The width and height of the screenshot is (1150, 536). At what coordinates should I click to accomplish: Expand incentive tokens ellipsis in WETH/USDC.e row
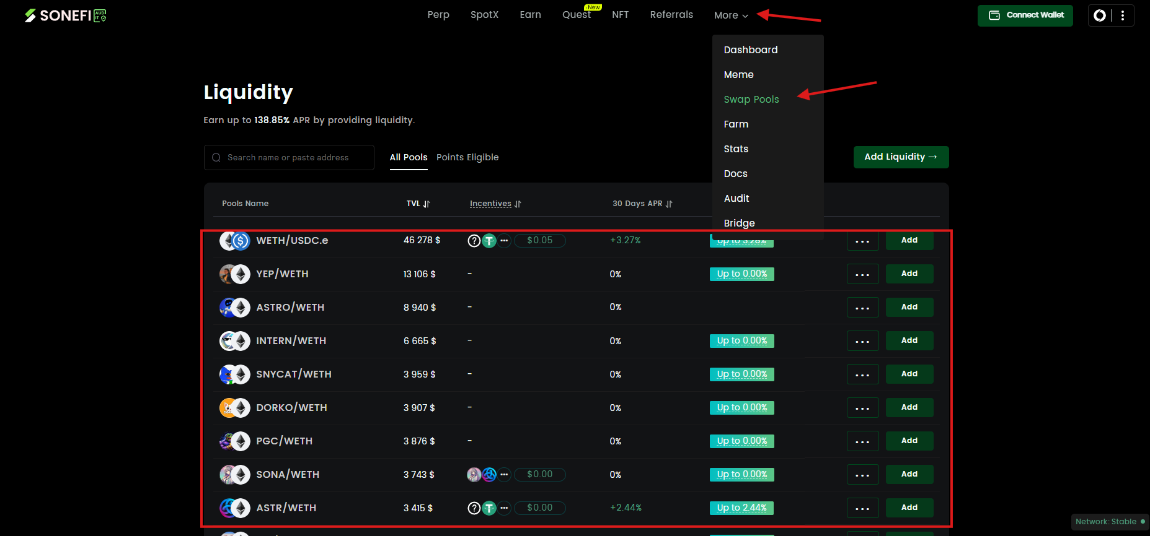(504, 241)
